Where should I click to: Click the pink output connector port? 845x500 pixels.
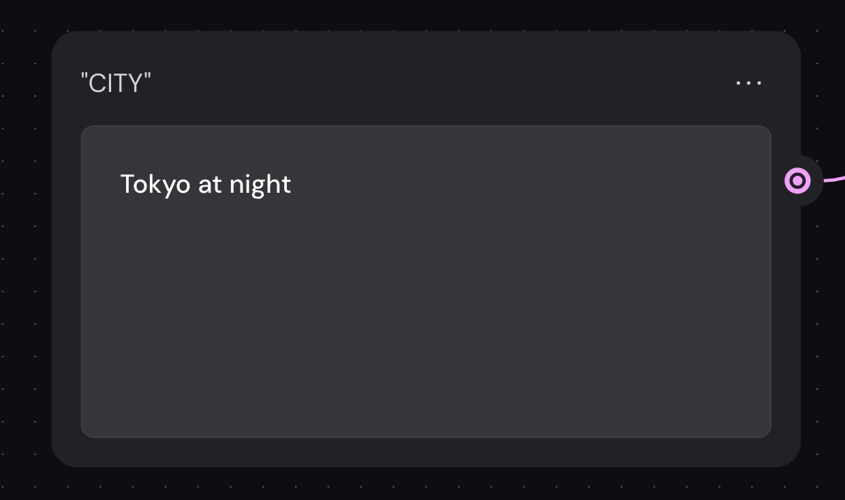click(x=797, y=181)
